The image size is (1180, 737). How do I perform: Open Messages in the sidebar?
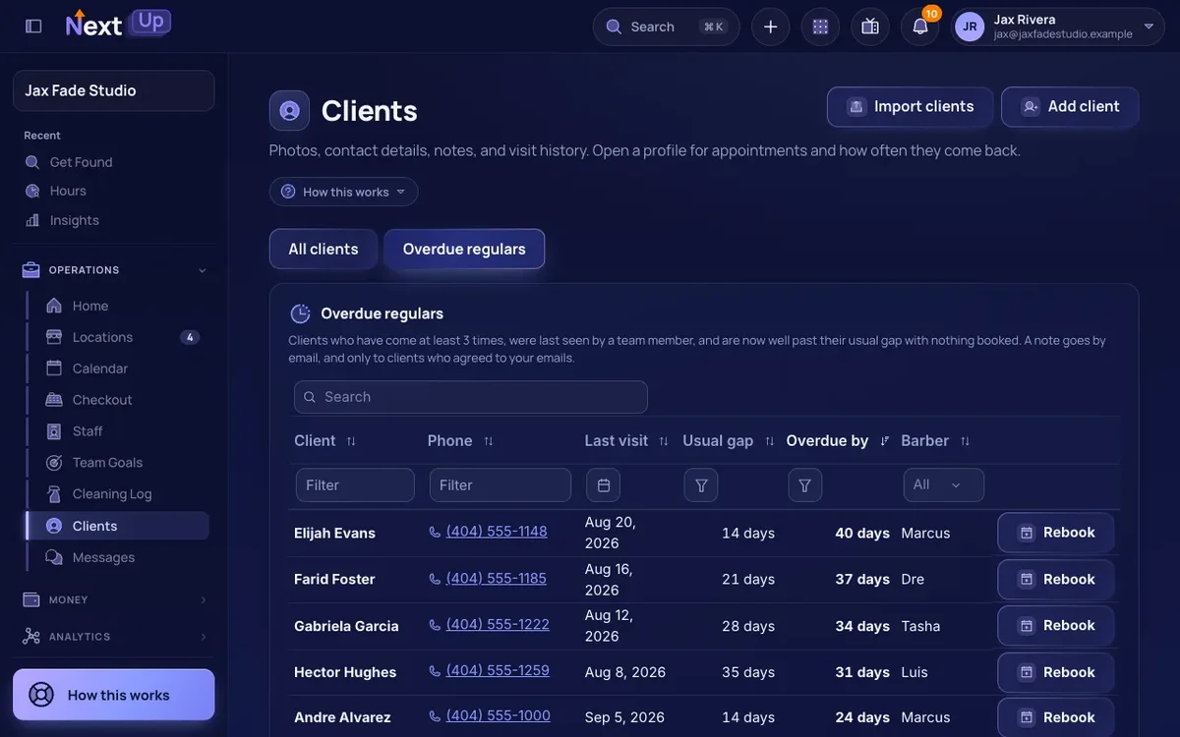tap(118, 557)
